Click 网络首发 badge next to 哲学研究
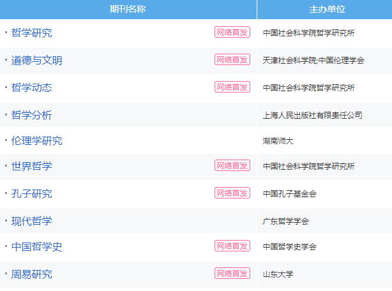392x291 pixels. (x=232, y=32)
